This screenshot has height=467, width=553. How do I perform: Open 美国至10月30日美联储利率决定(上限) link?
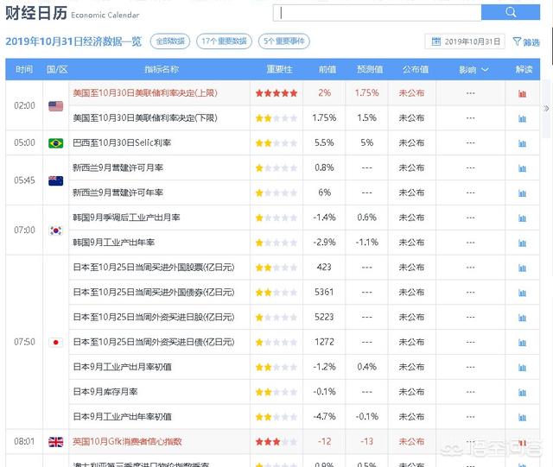point(145,93)
